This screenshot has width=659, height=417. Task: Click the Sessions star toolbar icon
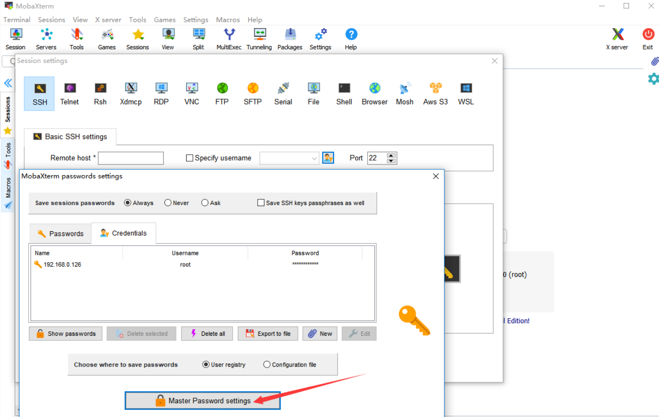coord(138,39)
